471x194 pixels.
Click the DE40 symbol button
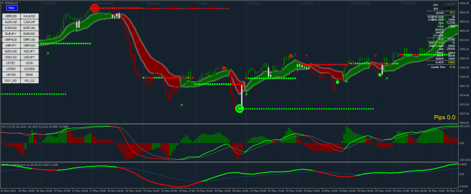click(x=29, y=74)
